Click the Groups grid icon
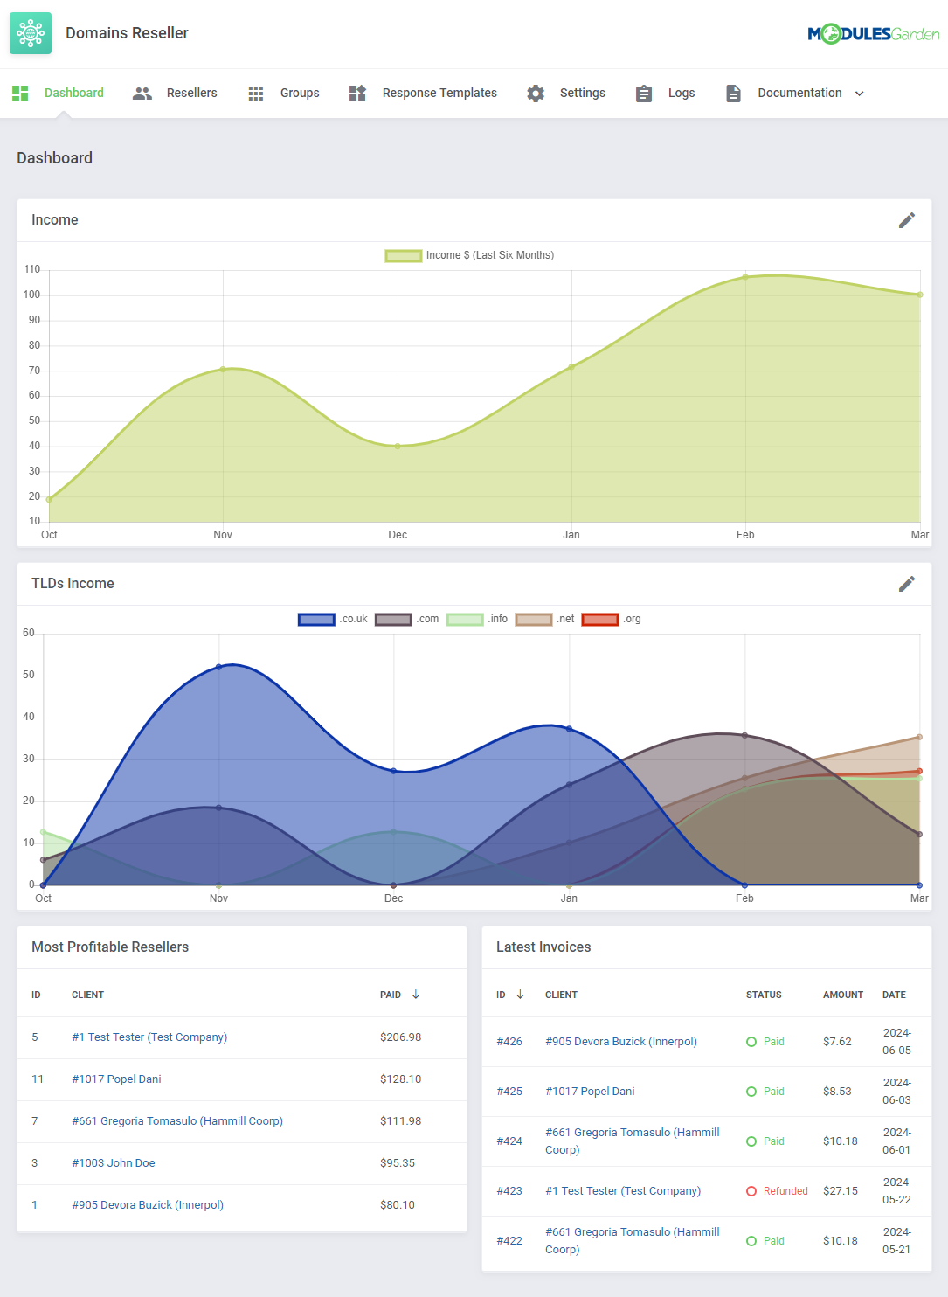This screenshot has width=948, height=1297. click(256, 94)
